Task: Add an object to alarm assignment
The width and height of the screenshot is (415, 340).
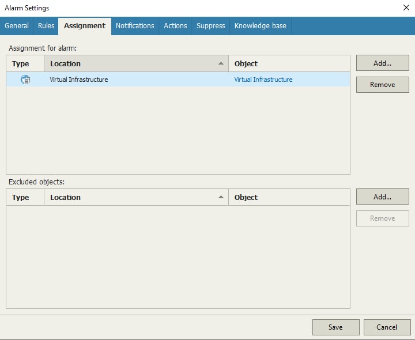Action: [382, 63]
